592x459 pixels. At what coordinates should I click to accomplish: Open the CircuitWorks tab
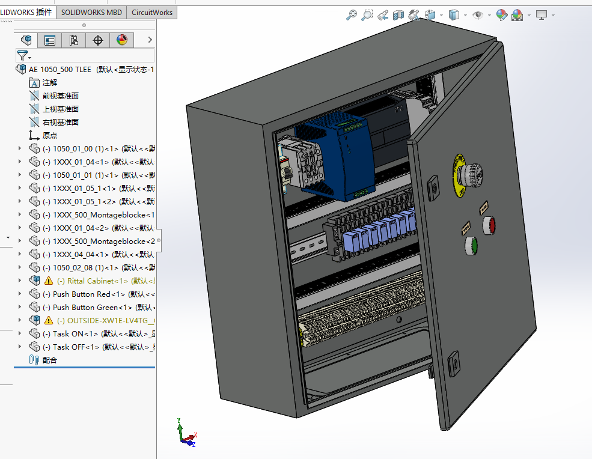tap(152, 12)
